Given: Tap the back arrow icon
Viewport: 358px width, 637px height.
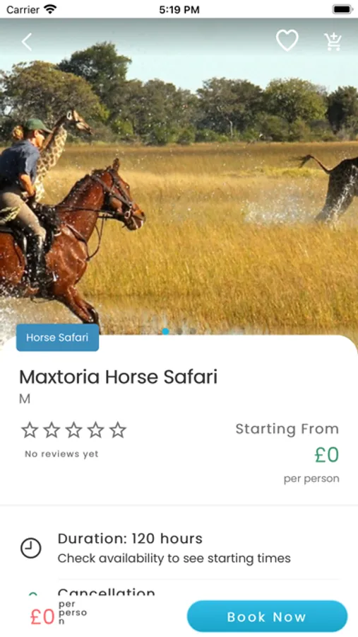Looking at the screenshot, I should (x=27, y=42).
